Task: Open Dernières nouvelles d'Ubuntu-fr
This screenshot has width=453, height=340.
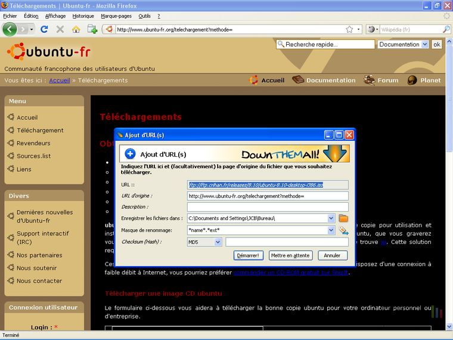Action: 45,217
